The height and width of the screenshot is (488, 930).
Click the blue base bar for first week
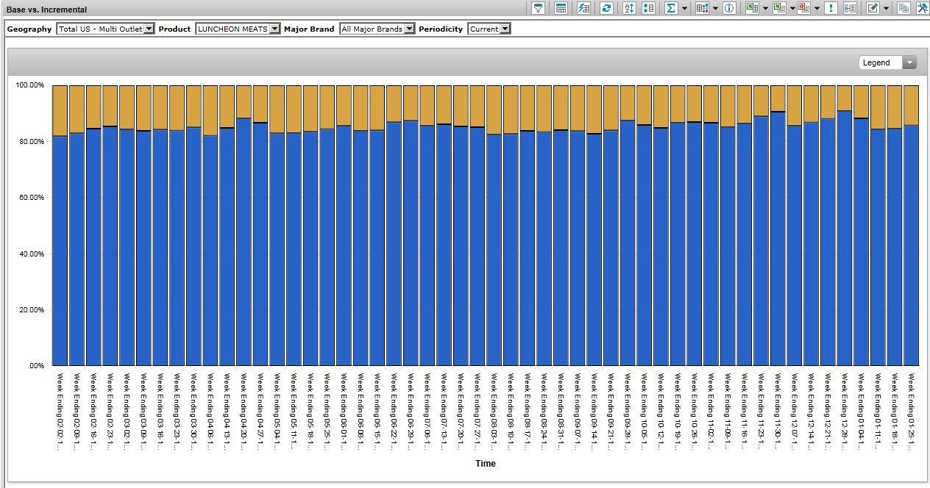(60, 250)
